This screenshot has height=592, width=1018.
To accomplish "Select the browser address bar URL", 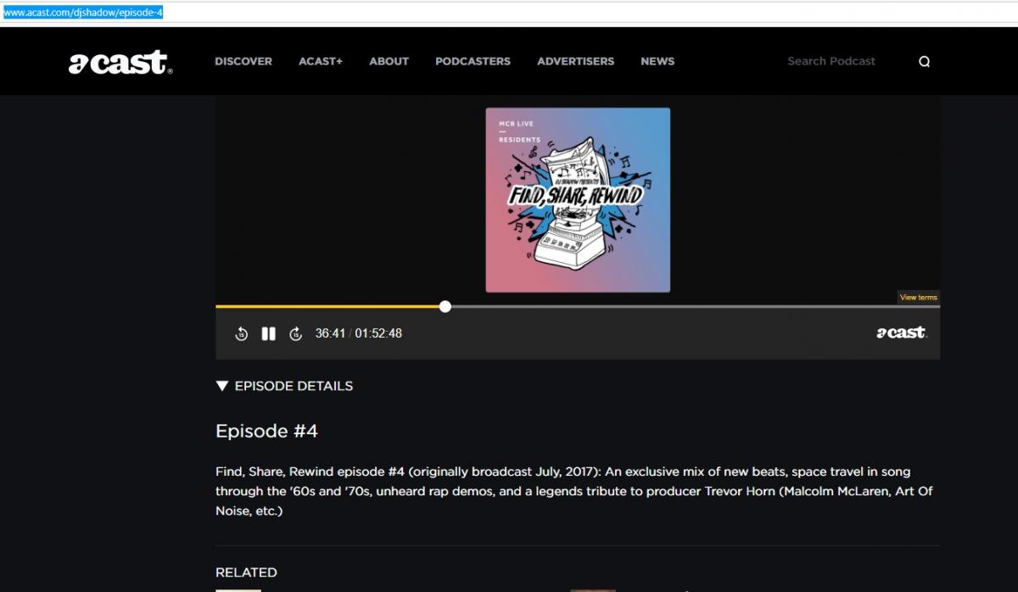I will coord(82,13).
